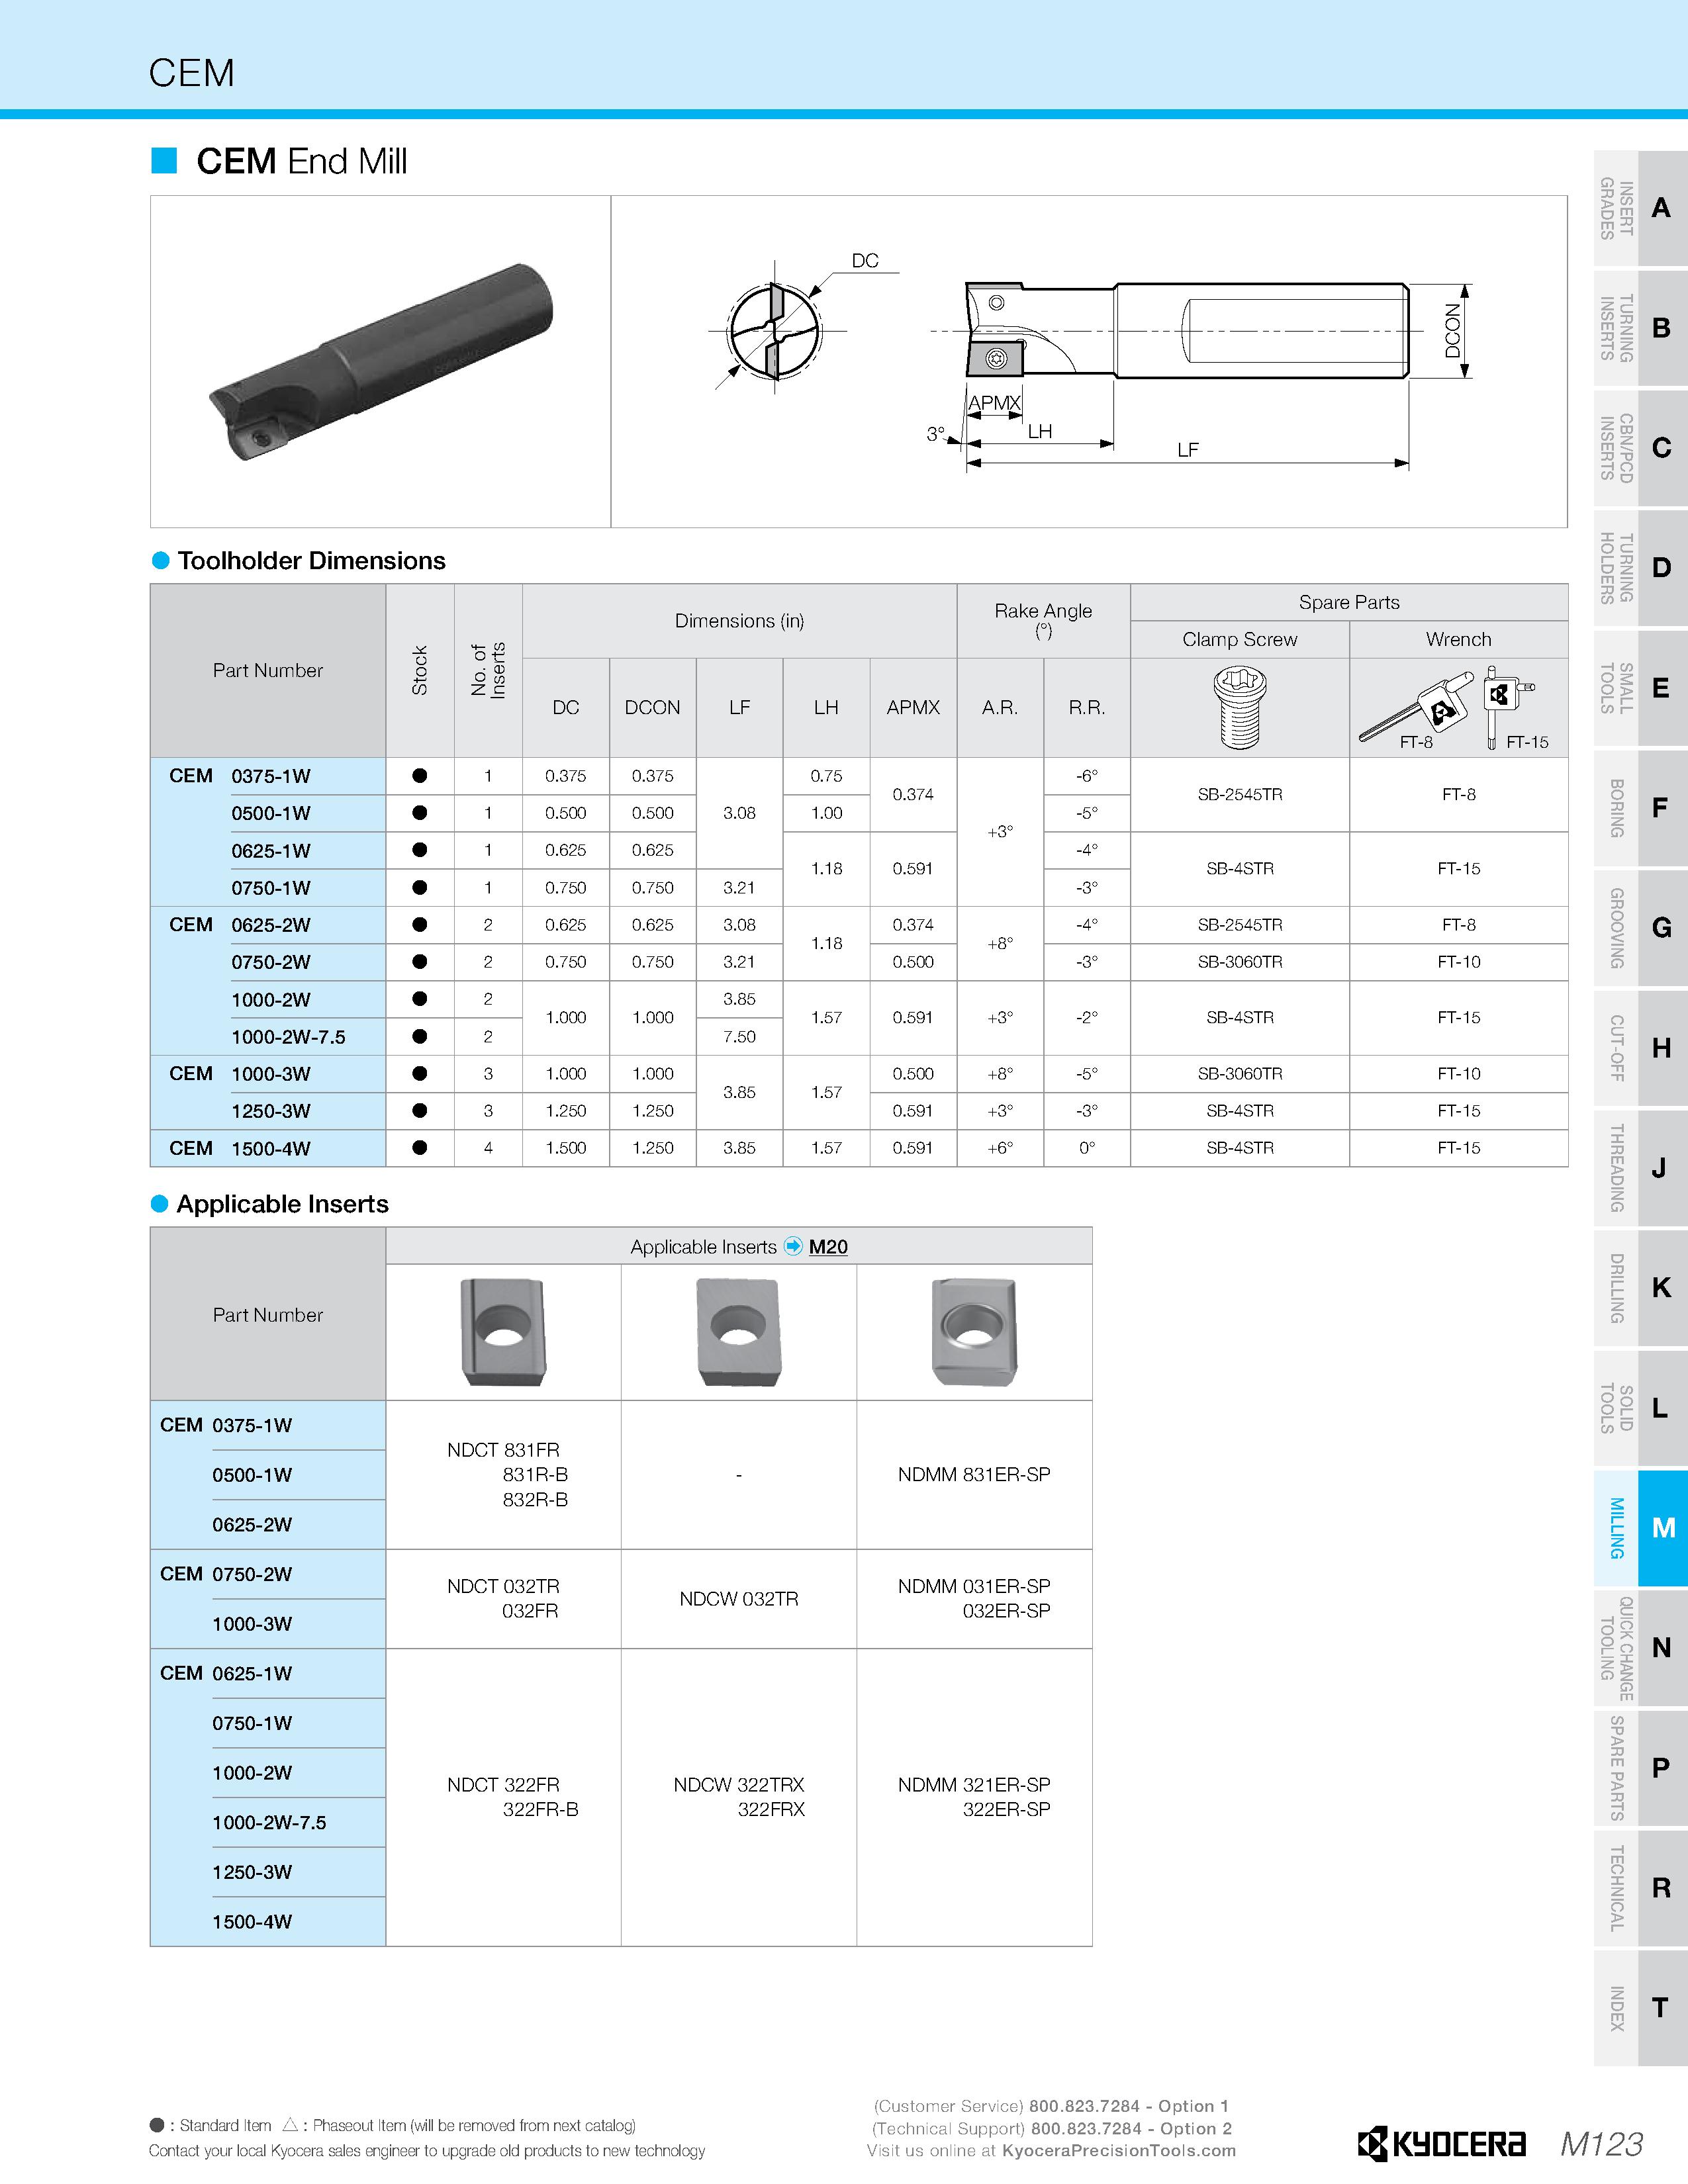
Task: Go to section B Turning Inserts tab
Action: click(1640, 328)
